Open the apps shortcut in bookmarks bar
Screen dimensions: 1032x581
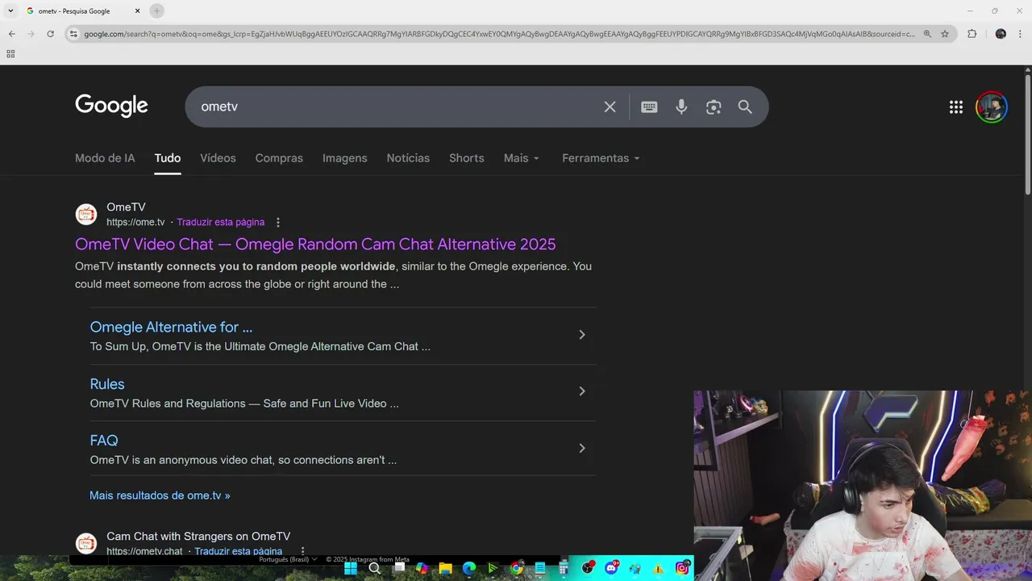click(10, 54)
